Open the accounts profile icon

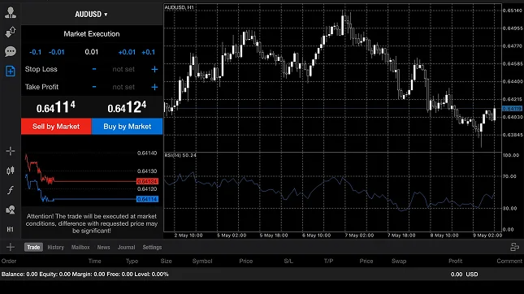[11, 12]
